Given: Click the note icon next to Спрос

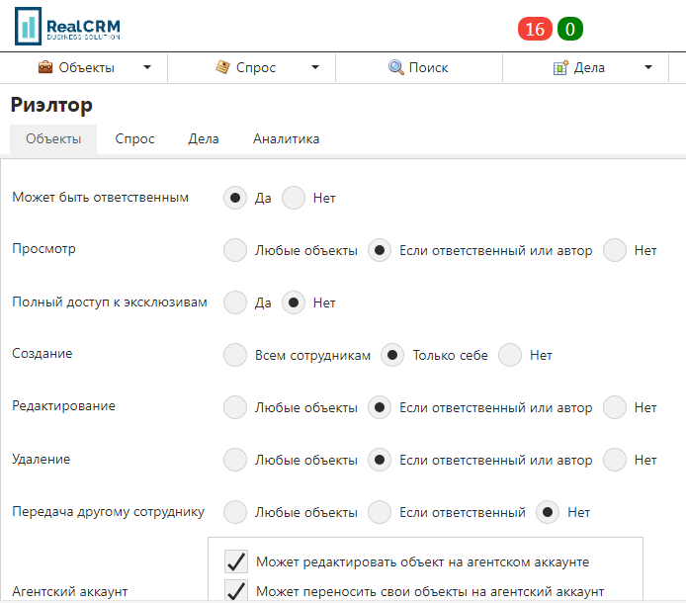Looking at the screenshot, I should (222, 67).
